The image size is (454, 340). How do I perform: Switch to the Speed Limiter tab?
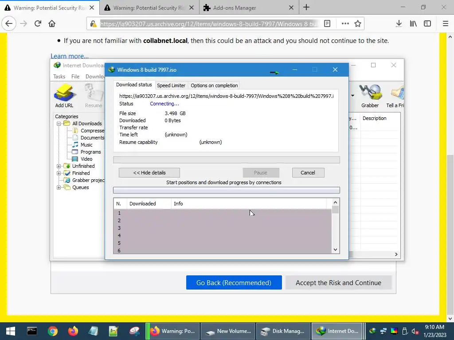[x=171, y=85]
